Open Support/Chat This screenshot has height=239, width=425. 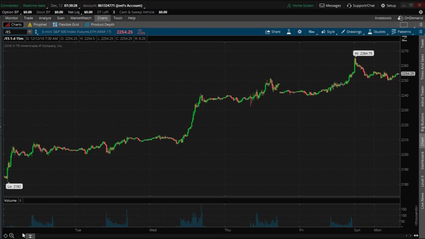click(x=361, y=5)
